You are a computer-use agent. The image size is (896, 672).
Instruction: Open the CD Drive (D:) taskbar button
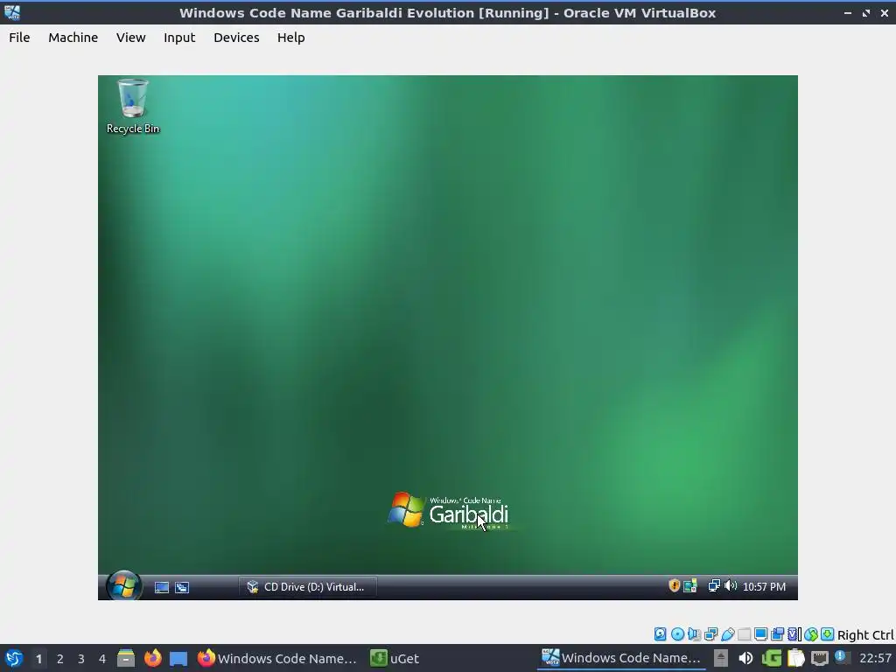click(307, 587)
